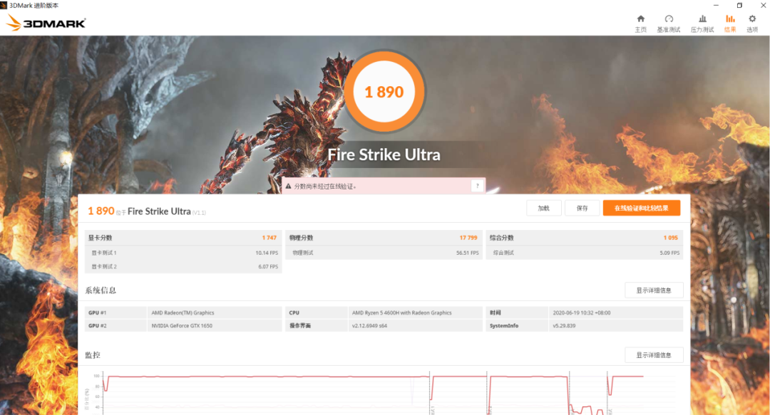Expand 显示详细信息 for 监控 section
This screenshot has height=415, width=770.
(654, 355)
